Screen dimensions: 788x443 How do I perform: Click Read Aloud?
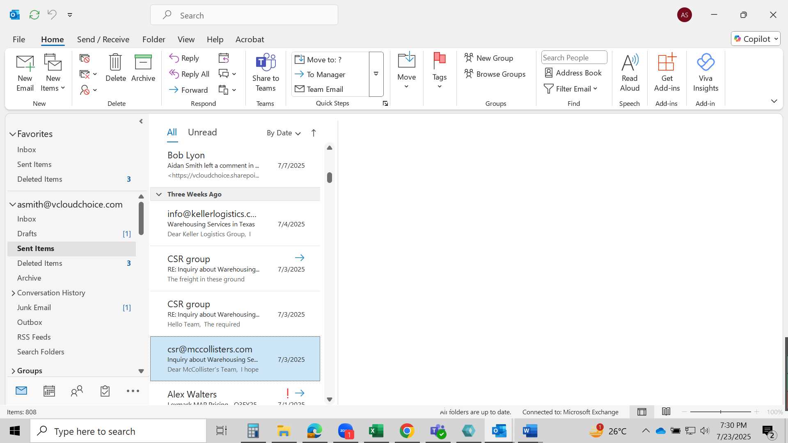pos(630,73)
